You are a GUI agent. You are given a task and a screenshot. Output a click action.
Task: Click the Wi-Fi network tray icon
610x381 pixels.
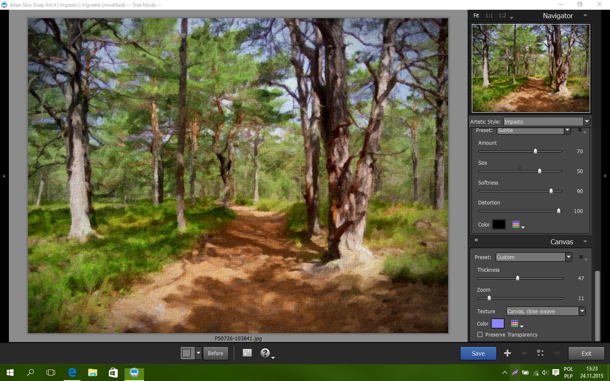(x=536, y=373)
